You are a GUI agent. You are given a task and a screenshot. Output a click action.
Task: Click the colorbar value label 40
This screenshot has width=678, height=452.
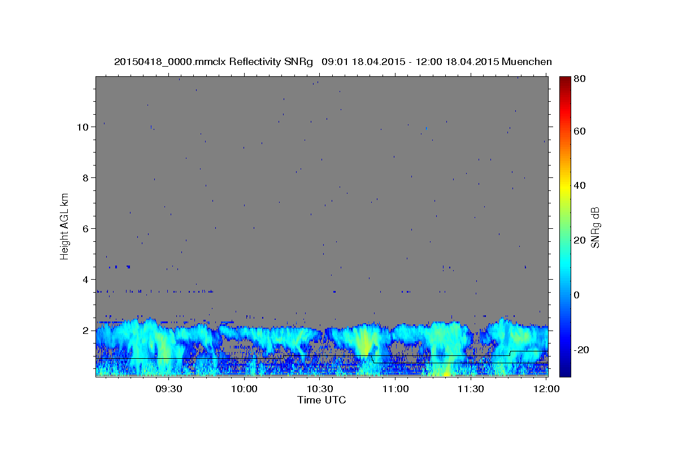(x=580, y=185)
